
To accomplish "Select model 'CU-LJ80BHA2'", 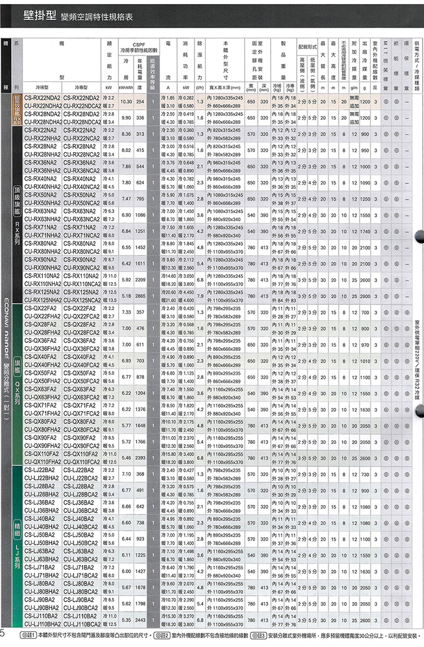I will click(41, 592).
